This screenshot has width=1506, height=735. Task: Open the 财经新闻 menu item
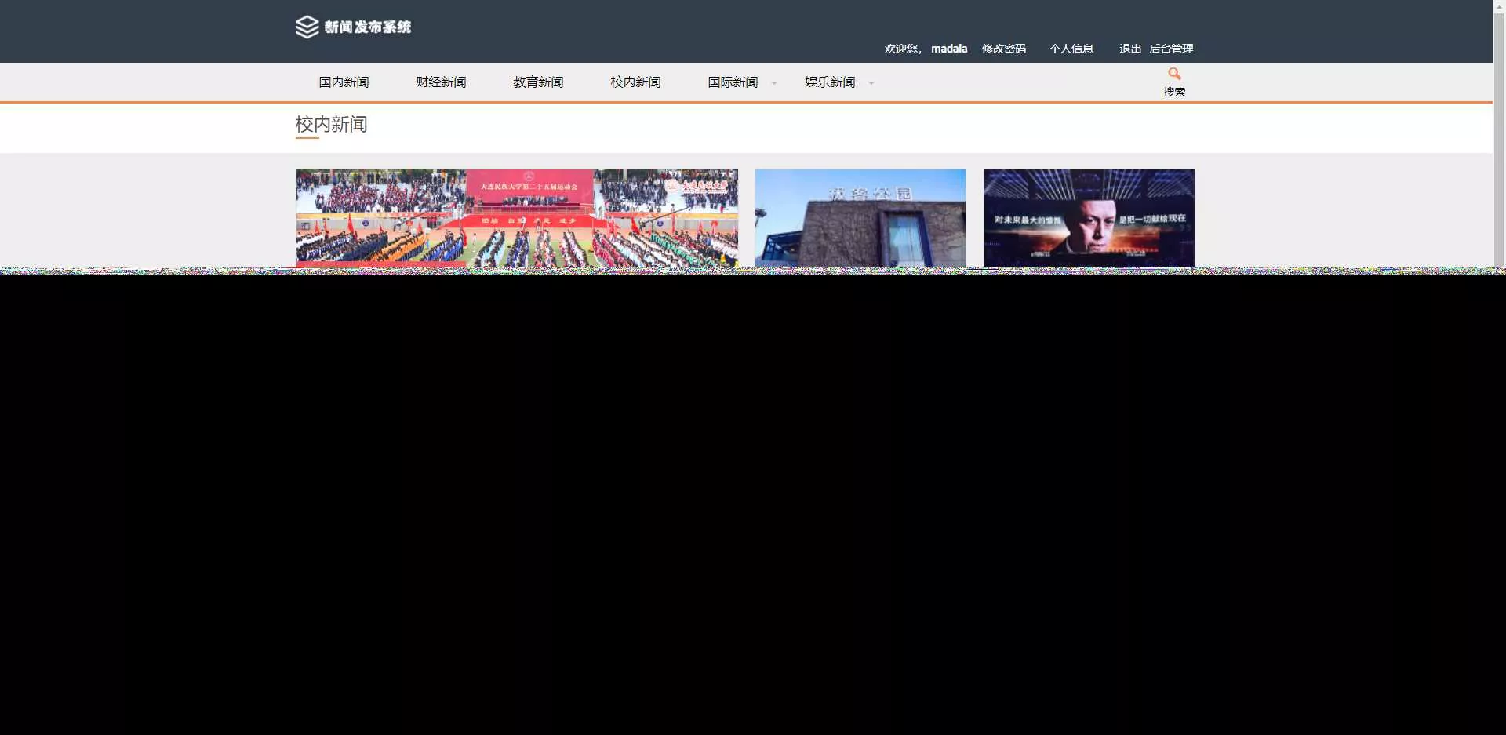click(x=441, y=82)
